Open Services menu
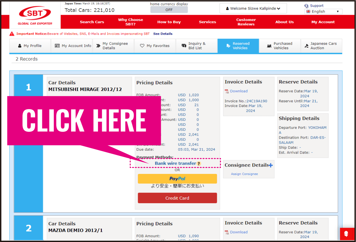The height and width of the screenshot is (242, 356). (208, 22)
